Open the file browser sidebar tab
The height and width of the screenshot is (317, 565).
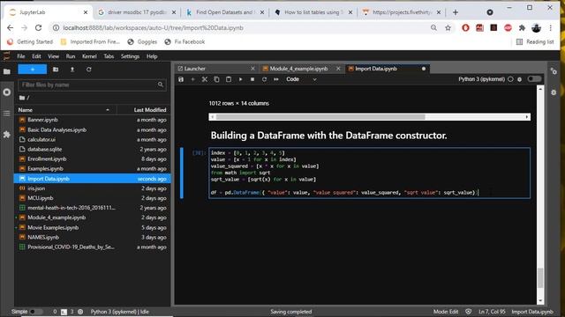click(6, 71)
